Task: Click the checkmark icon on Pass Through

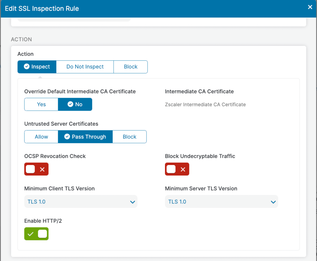Action: pyautogui.click(x=67, y=137)
